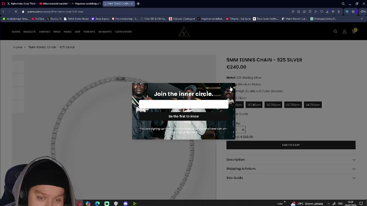
Task: Open the profile account icon in toolbar
Action: click(x=339, y=11)
